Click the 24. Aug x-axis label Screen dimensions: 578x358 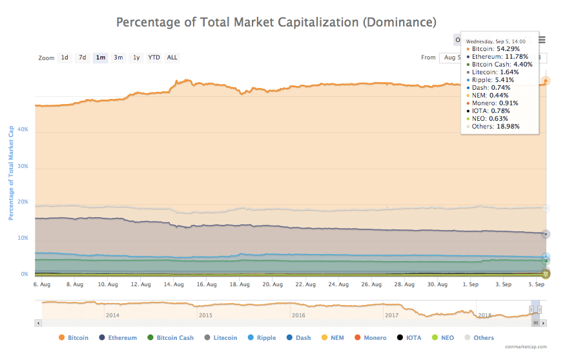(x=338, y=284)
